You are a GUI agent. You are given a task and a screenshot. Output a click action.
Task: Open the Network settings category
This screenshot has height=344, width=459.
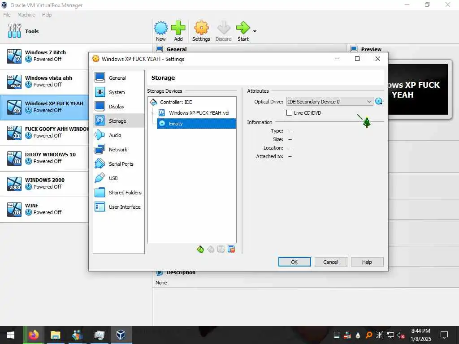point(118,150)
